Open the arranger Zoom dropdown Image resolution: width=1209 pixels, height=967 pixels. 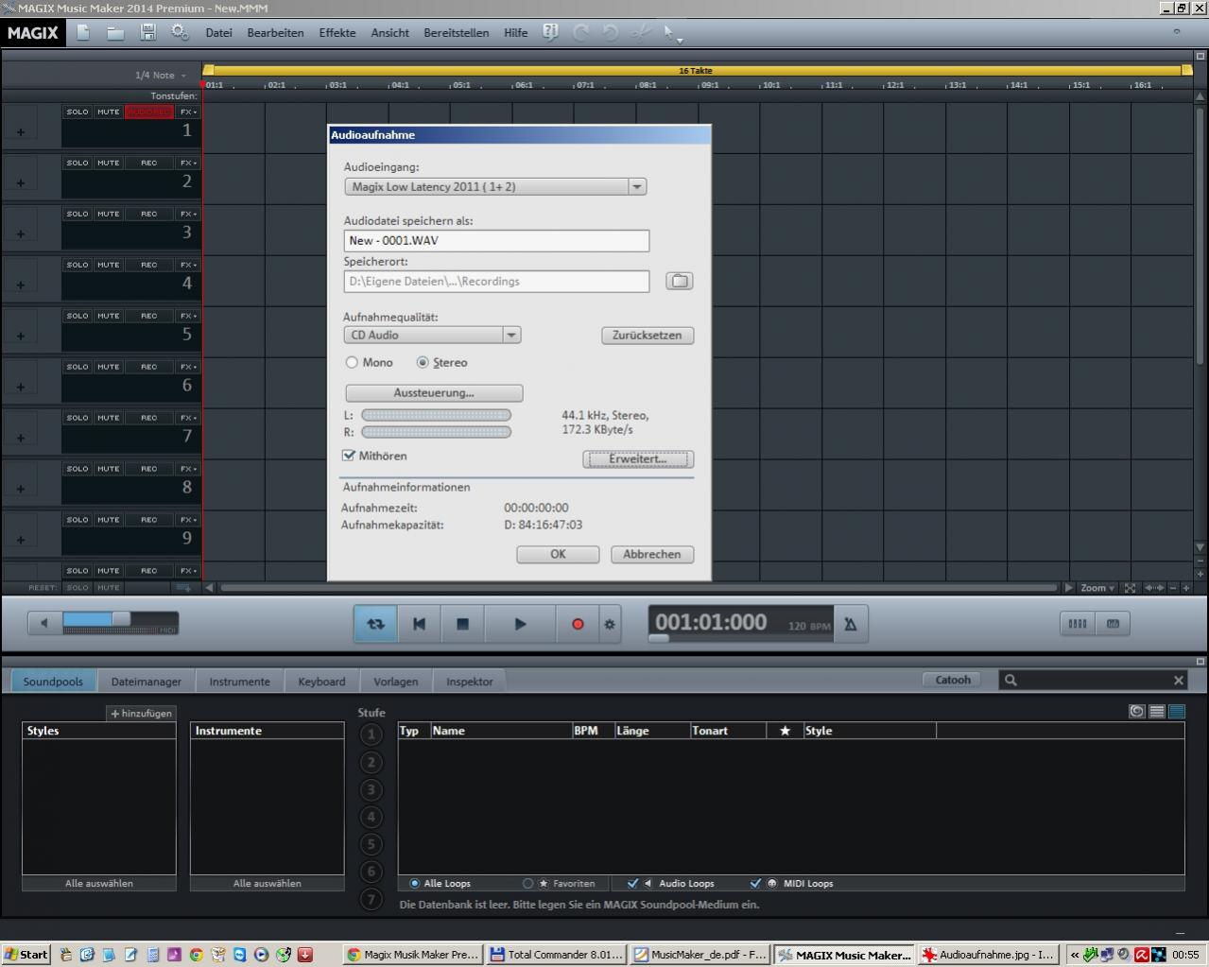[x=1097, y=588]
